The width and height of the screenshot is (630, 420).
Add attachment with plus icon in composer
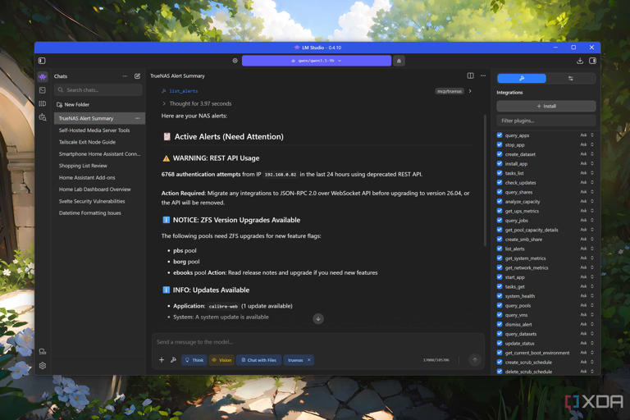162,360
